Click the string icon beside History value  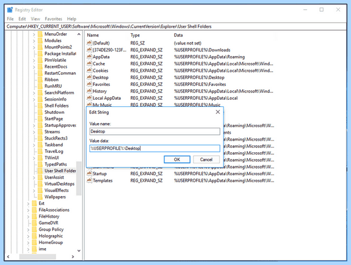pyautogui.click(x=89, y=91)
